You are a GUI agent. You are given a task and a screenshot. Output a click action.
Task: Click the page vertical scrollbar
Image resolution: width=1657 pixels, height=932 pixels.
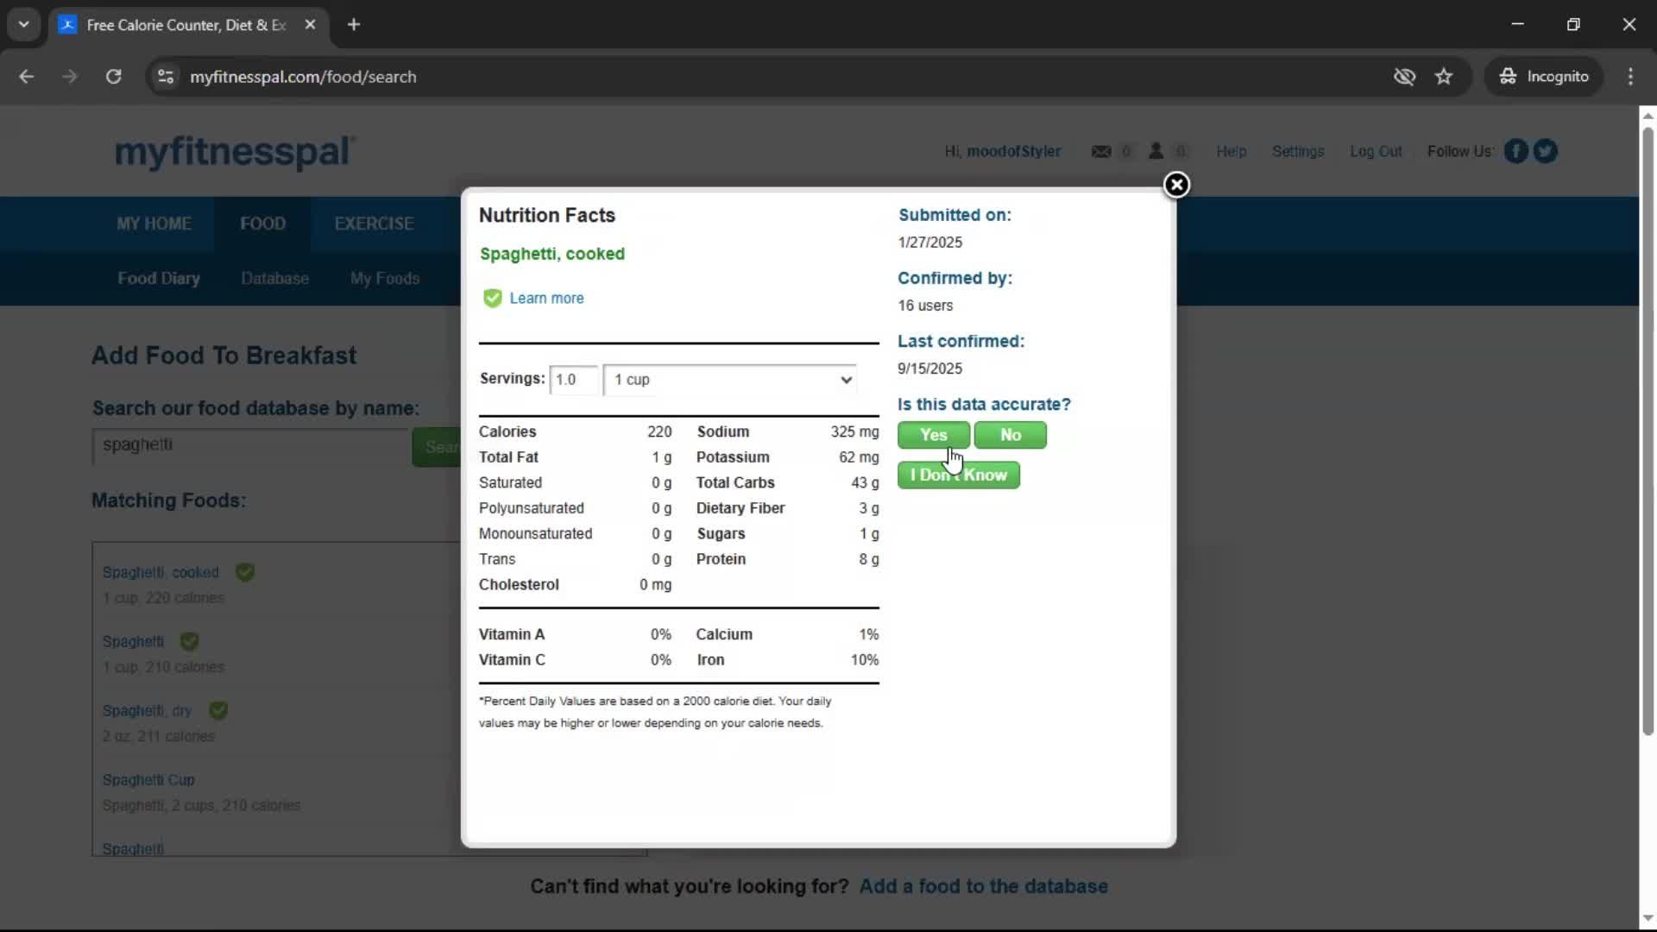pyautogui.click(x=1648, y=431)
